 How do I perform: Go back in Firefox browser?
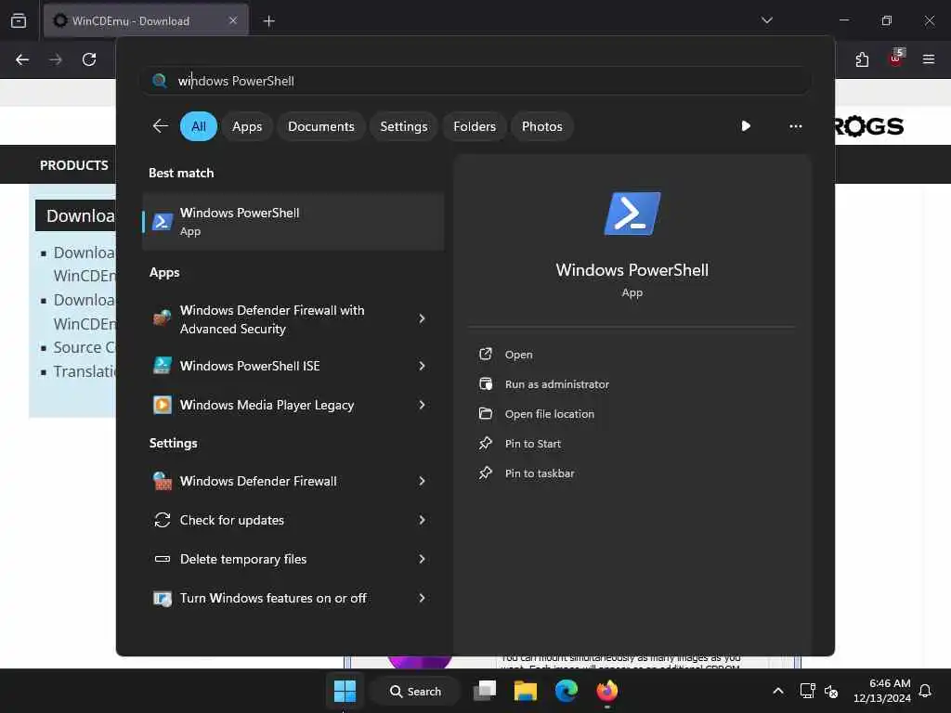(x=22, y=59)
